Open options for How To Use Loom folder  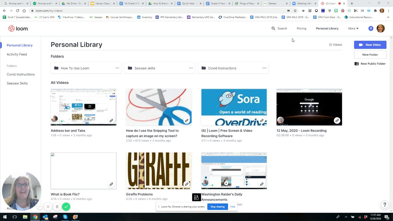click(x=117, y=68)
